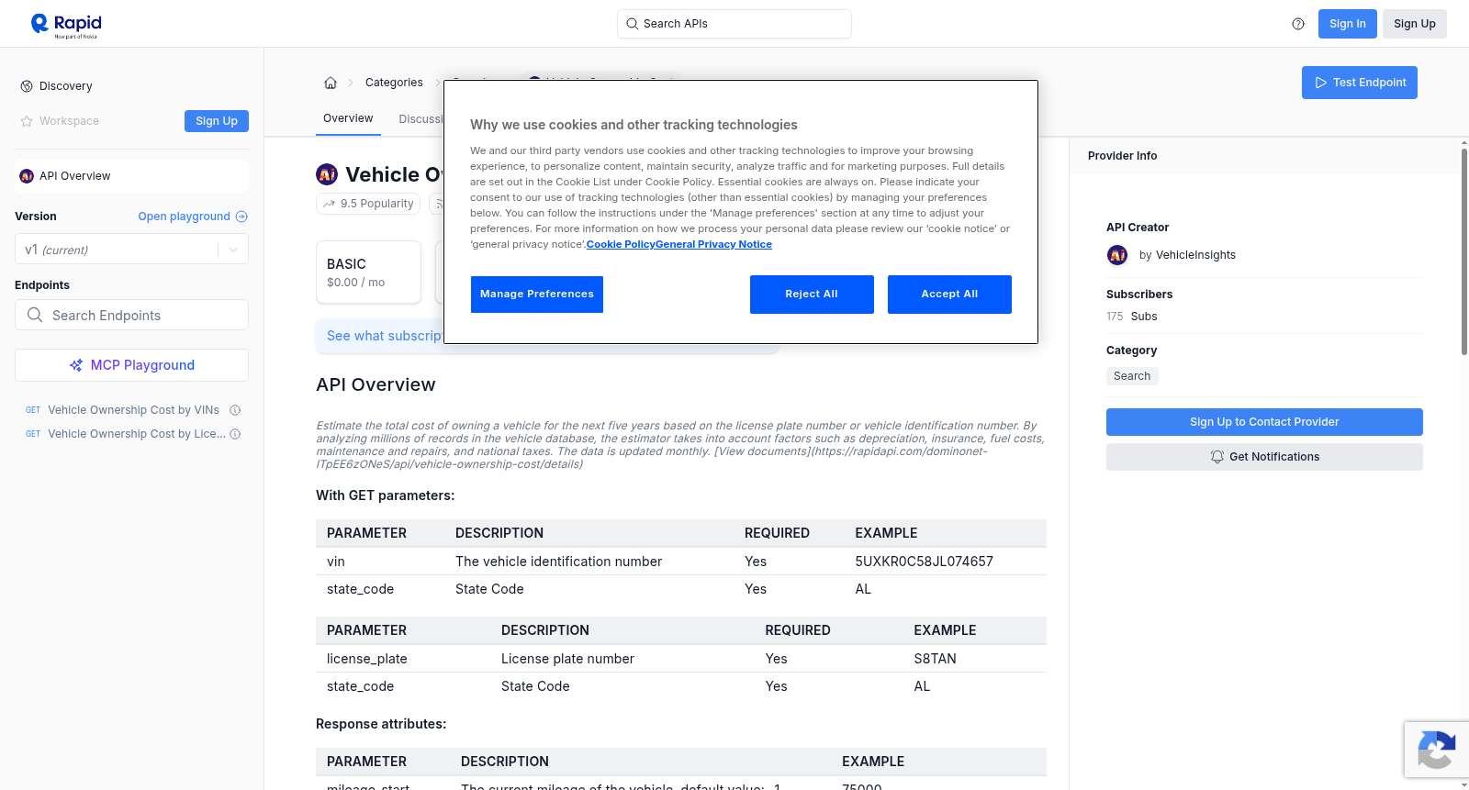The width and height of the screenshot is (1469, 790).
Task: Click Sign Up to Contact Provider
Action: (1264, 422)
